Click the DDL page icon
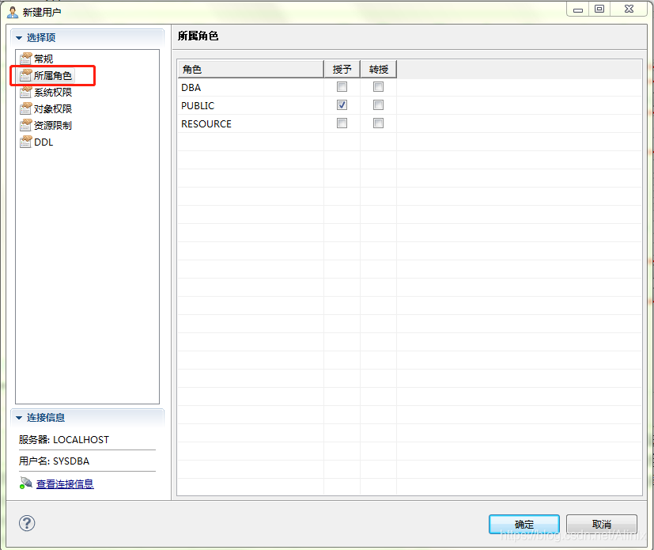Image resolution: width=654 pixels, height=550 pixels. (25, 142)
